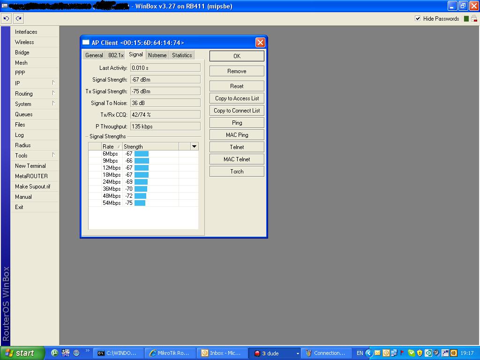Image resolution: width=480 pixels, height=360 pixels.
Task: Click the Signal To Noise field
Action: [x=165, y=103]
